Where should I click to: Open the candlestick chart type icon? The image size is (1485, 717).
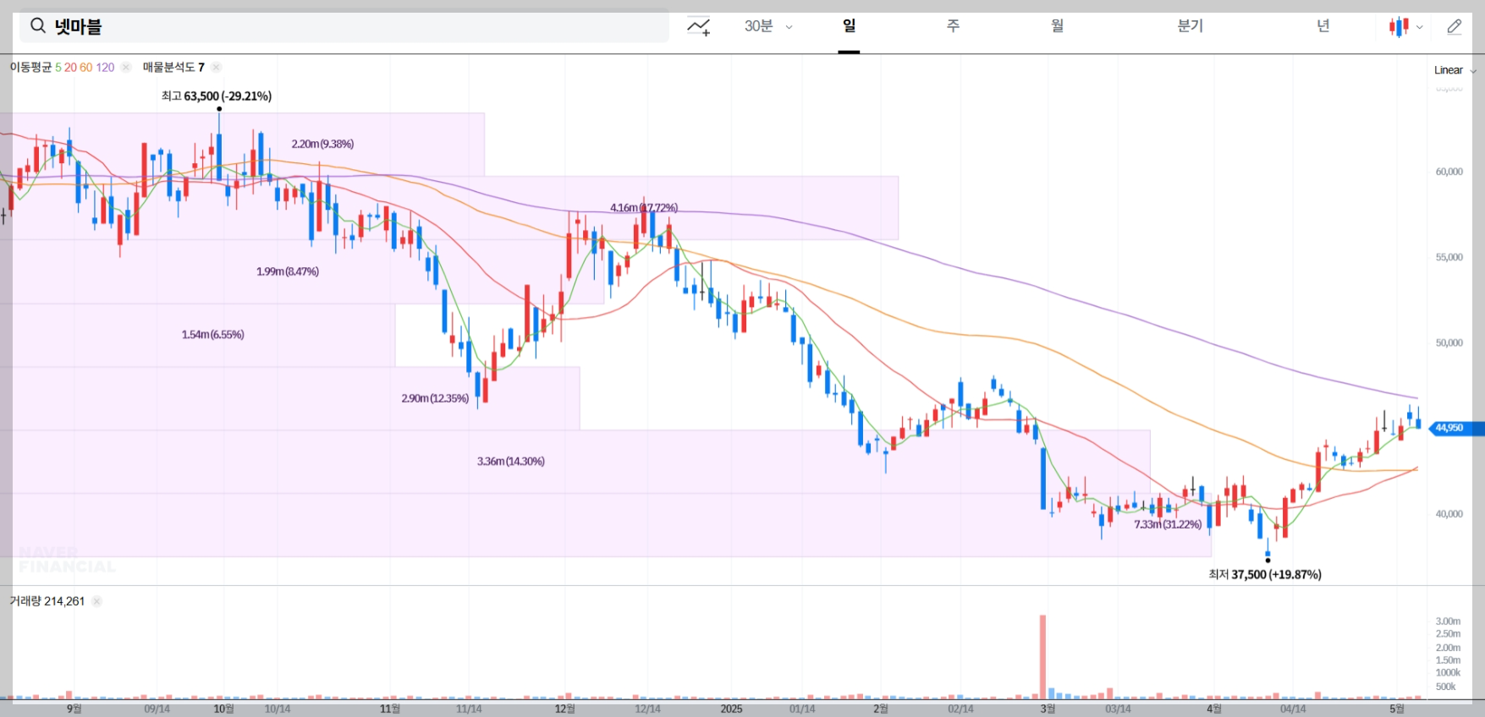[x=1399, y=27]
